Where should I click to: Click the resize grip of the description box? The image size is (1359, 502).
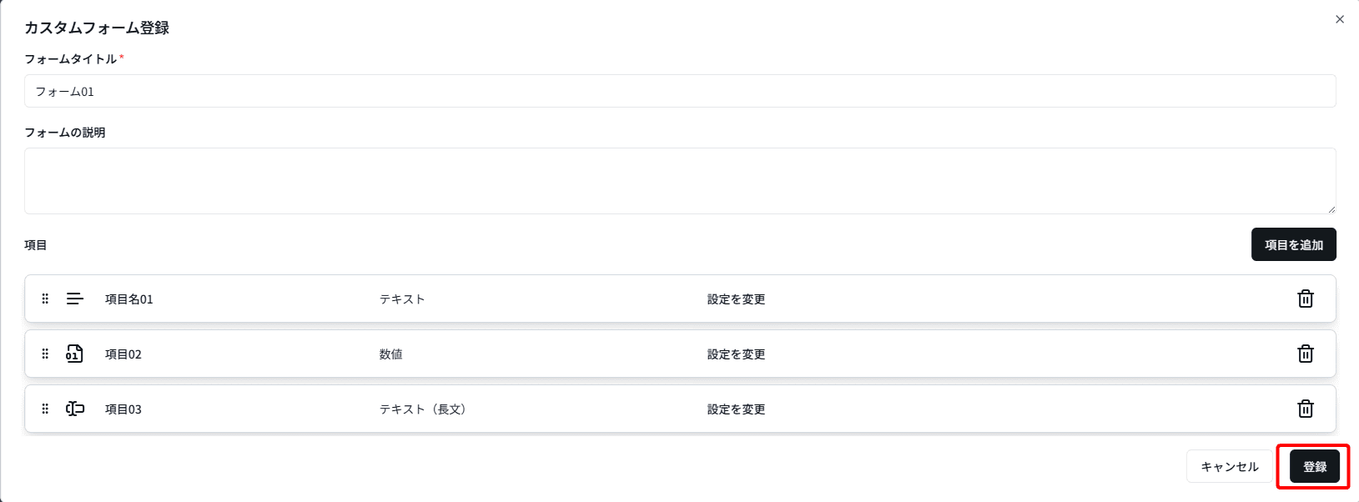coord(1331,209)
